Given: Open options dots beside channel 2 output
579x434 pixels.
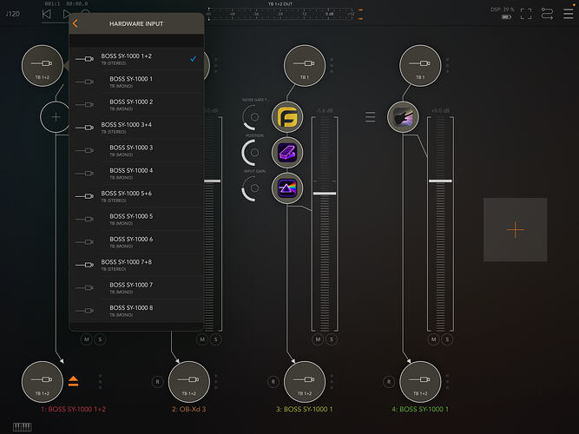Looking at the screenshot, I should coord(216,382).
